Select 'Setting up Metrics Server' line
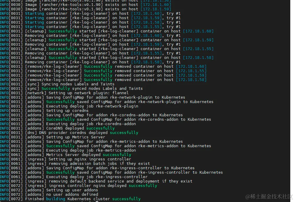 click(52, 137)
